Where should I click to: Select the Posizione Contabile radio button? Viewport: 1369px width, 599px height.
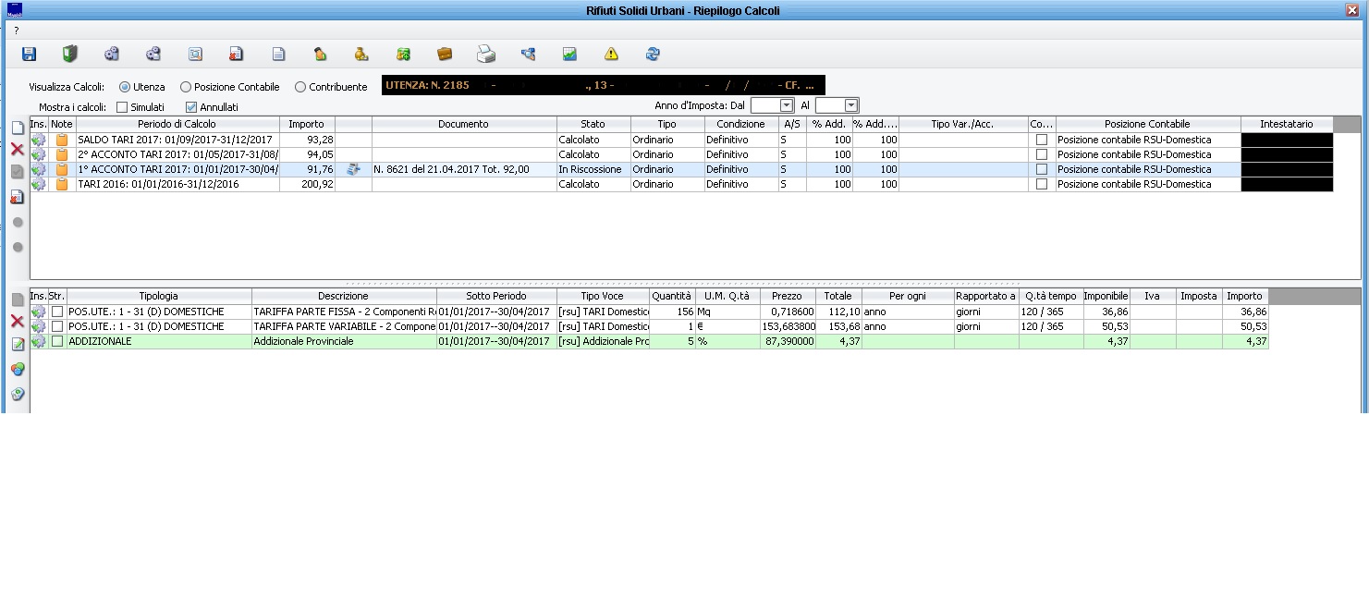186,87
